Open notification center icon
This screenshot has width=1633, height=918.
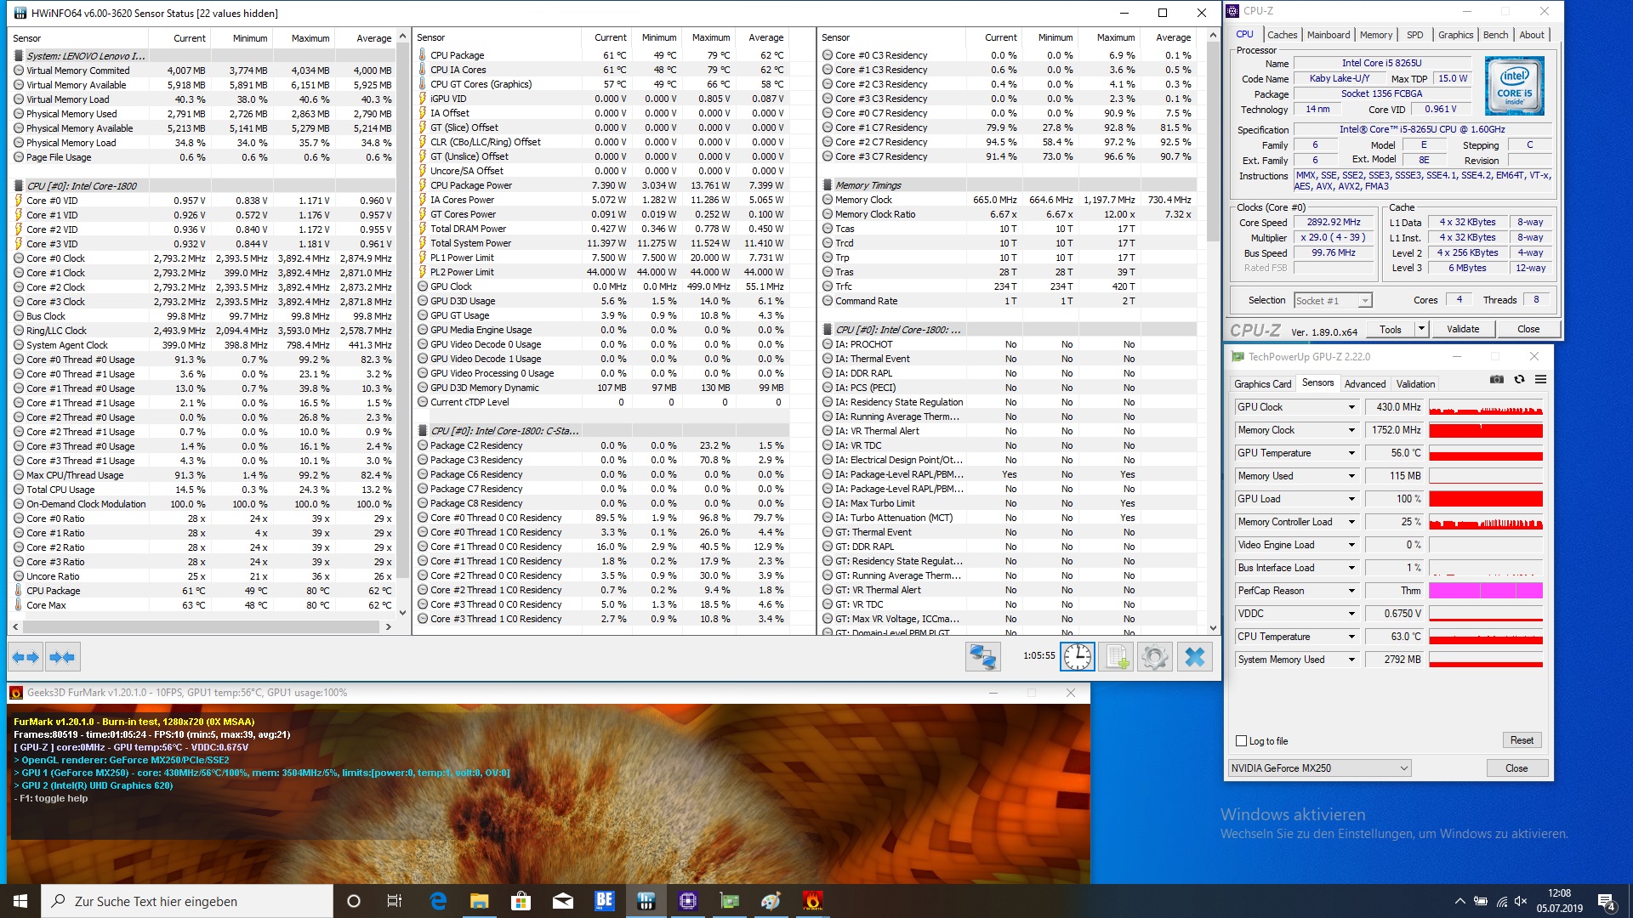1607,901
